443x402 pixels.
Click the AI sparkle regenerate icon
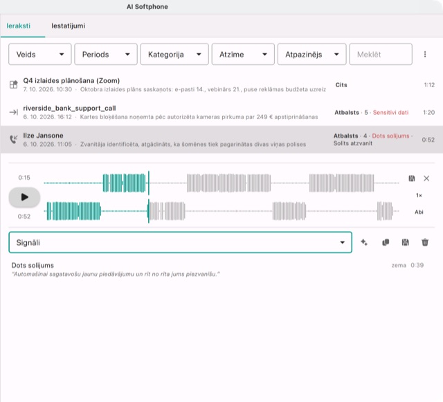[364, 242]
